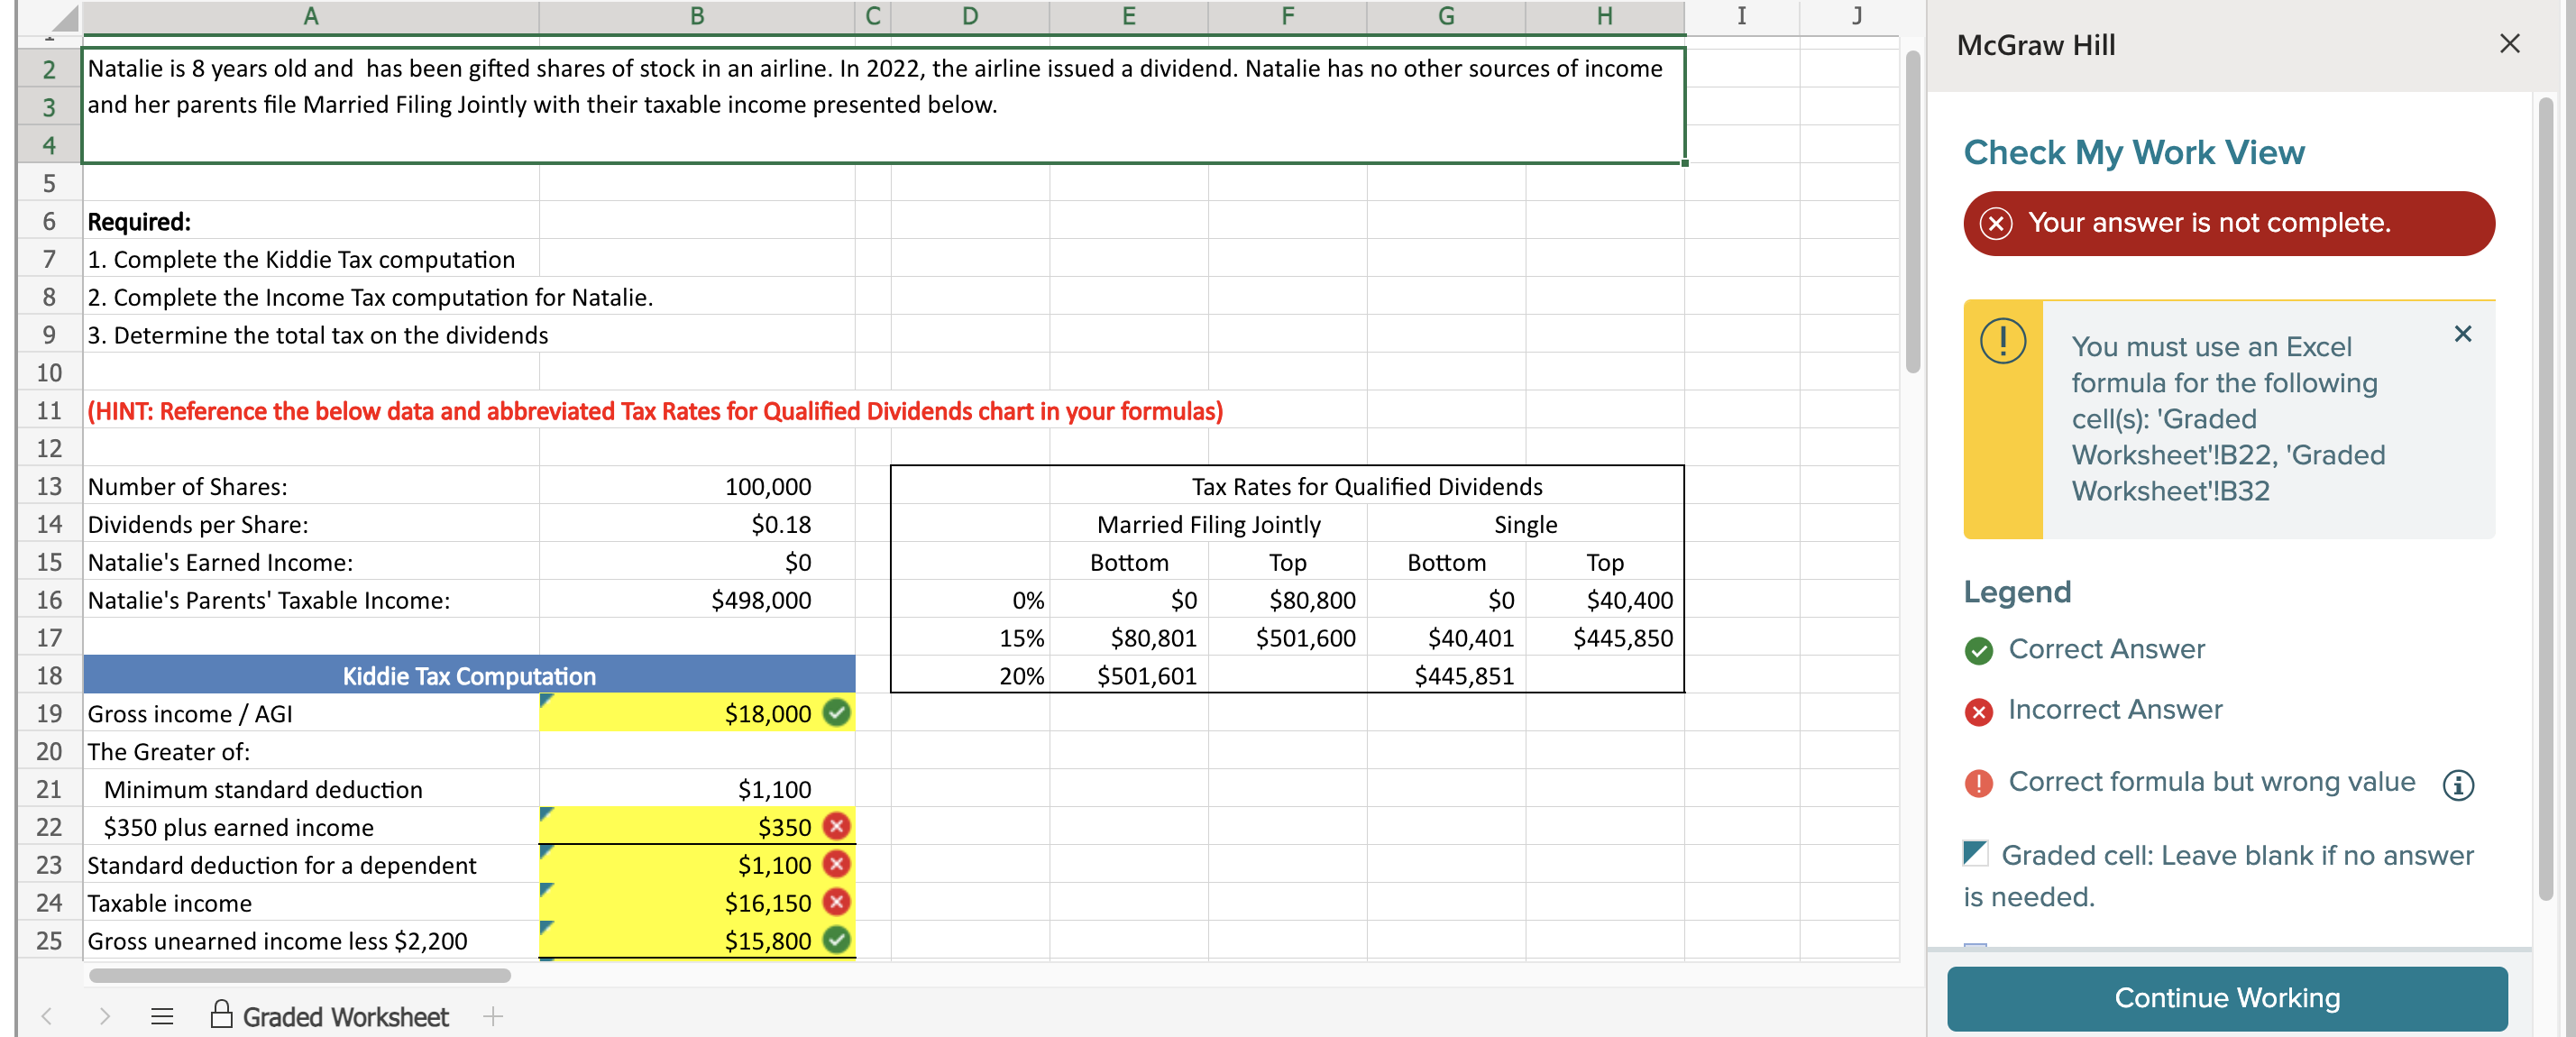Close the McGraw Hill panel
2576x1037 pixels.
2510,43
